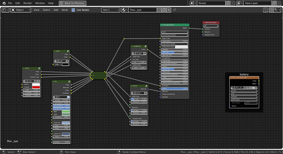Image resolution: width=283 pixels, height=154 pixels.
Task: Unlink the Proc._eye material with the X icon
Action: pos(169,10)
